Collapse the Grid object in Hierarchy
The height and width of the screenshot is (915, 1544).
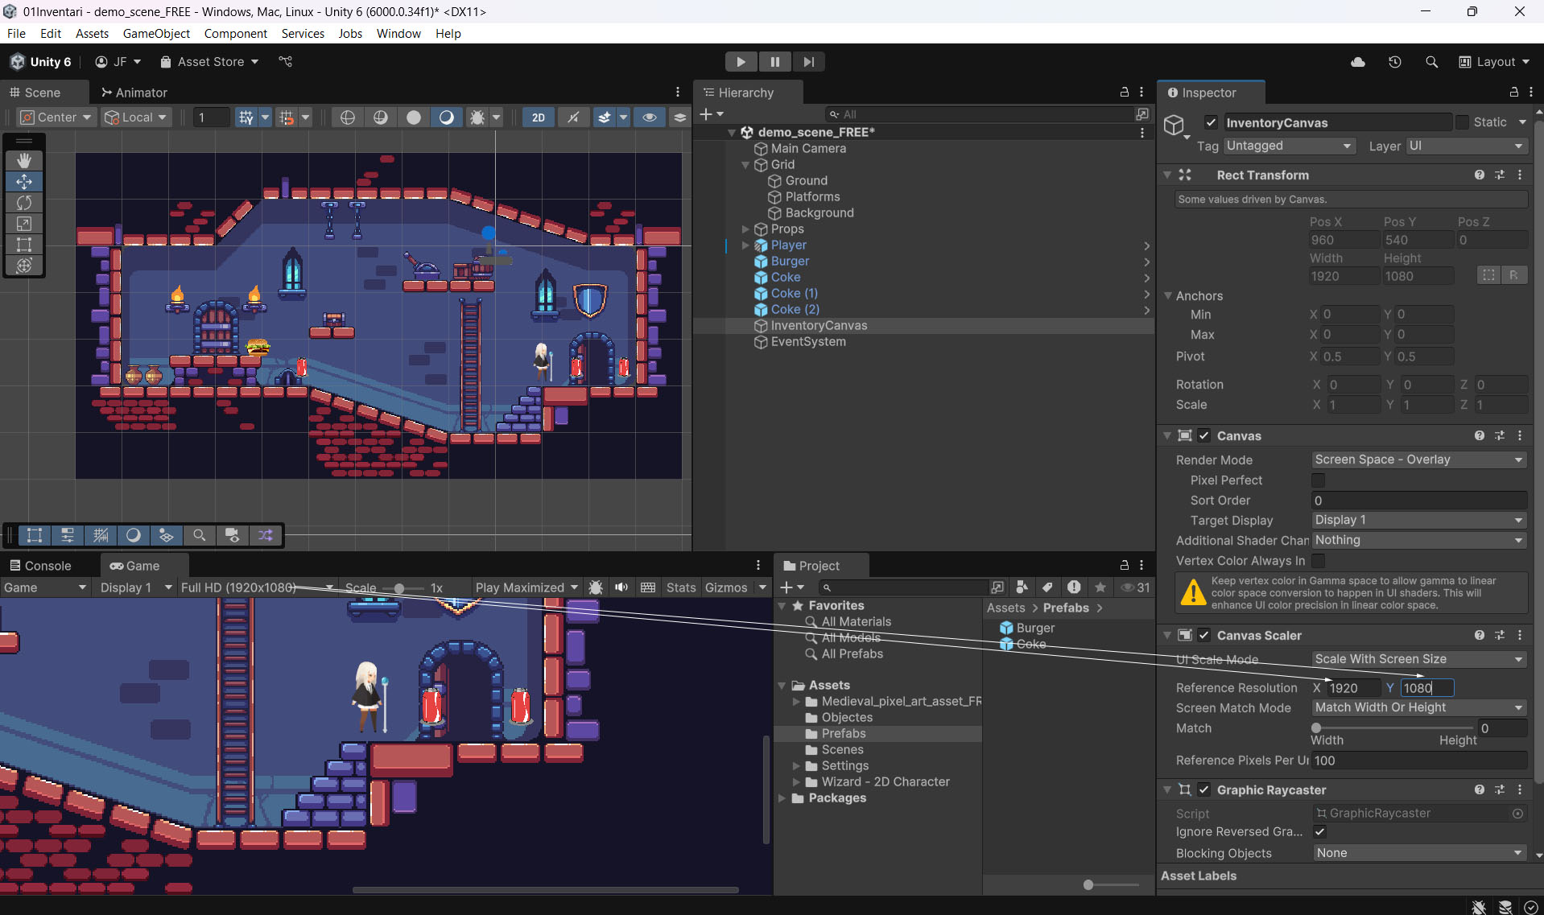pyautogui.click(x=745, y=165)
